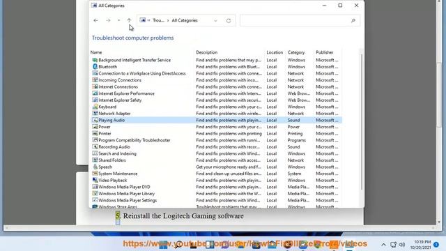Click the Sound category in Recording Audio row
The image size is (446, 251).
[293, 147]
